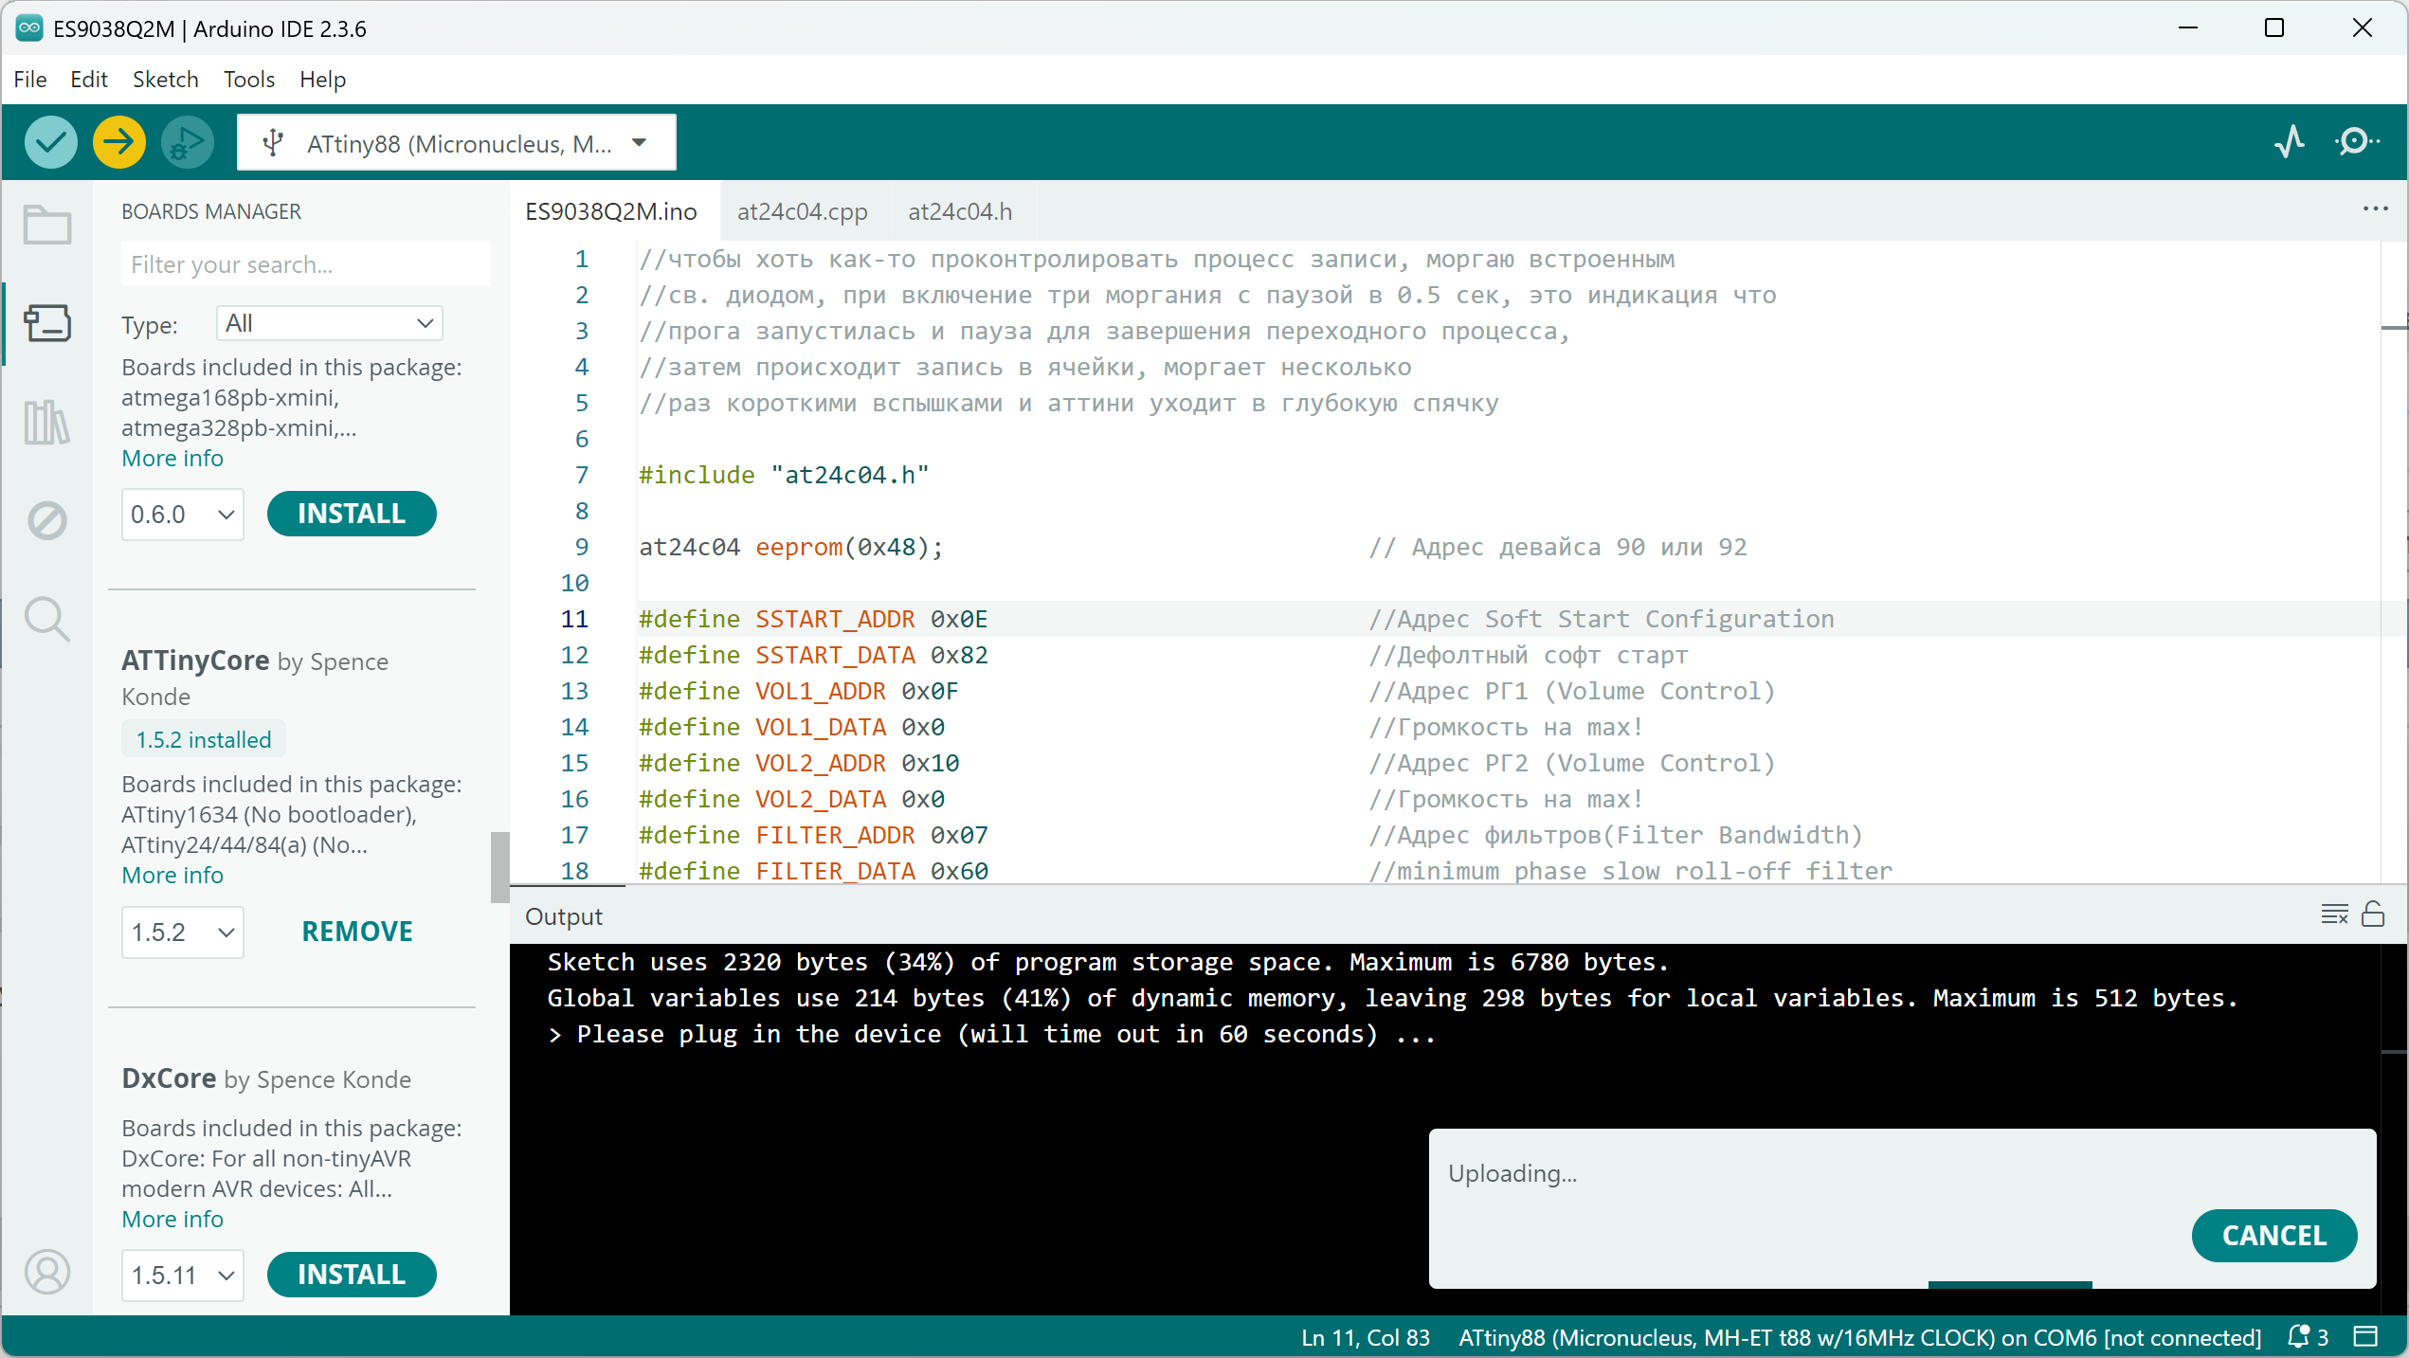Viewport: 2409px width, 1358px height.
Task: Click line number 11 in the gutter
Action: [574, 619]
